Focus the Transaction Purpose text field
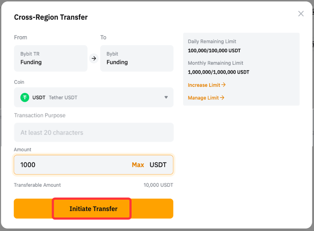 pos(94,132)
